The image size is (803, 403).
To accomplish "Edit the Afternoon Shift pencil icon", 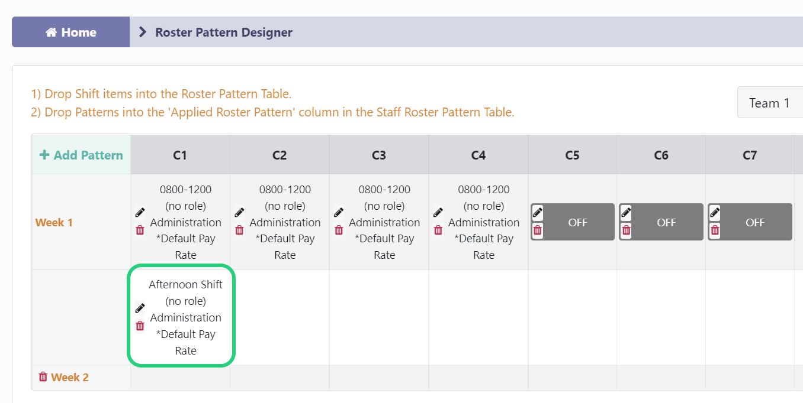I will coord(140,308).
